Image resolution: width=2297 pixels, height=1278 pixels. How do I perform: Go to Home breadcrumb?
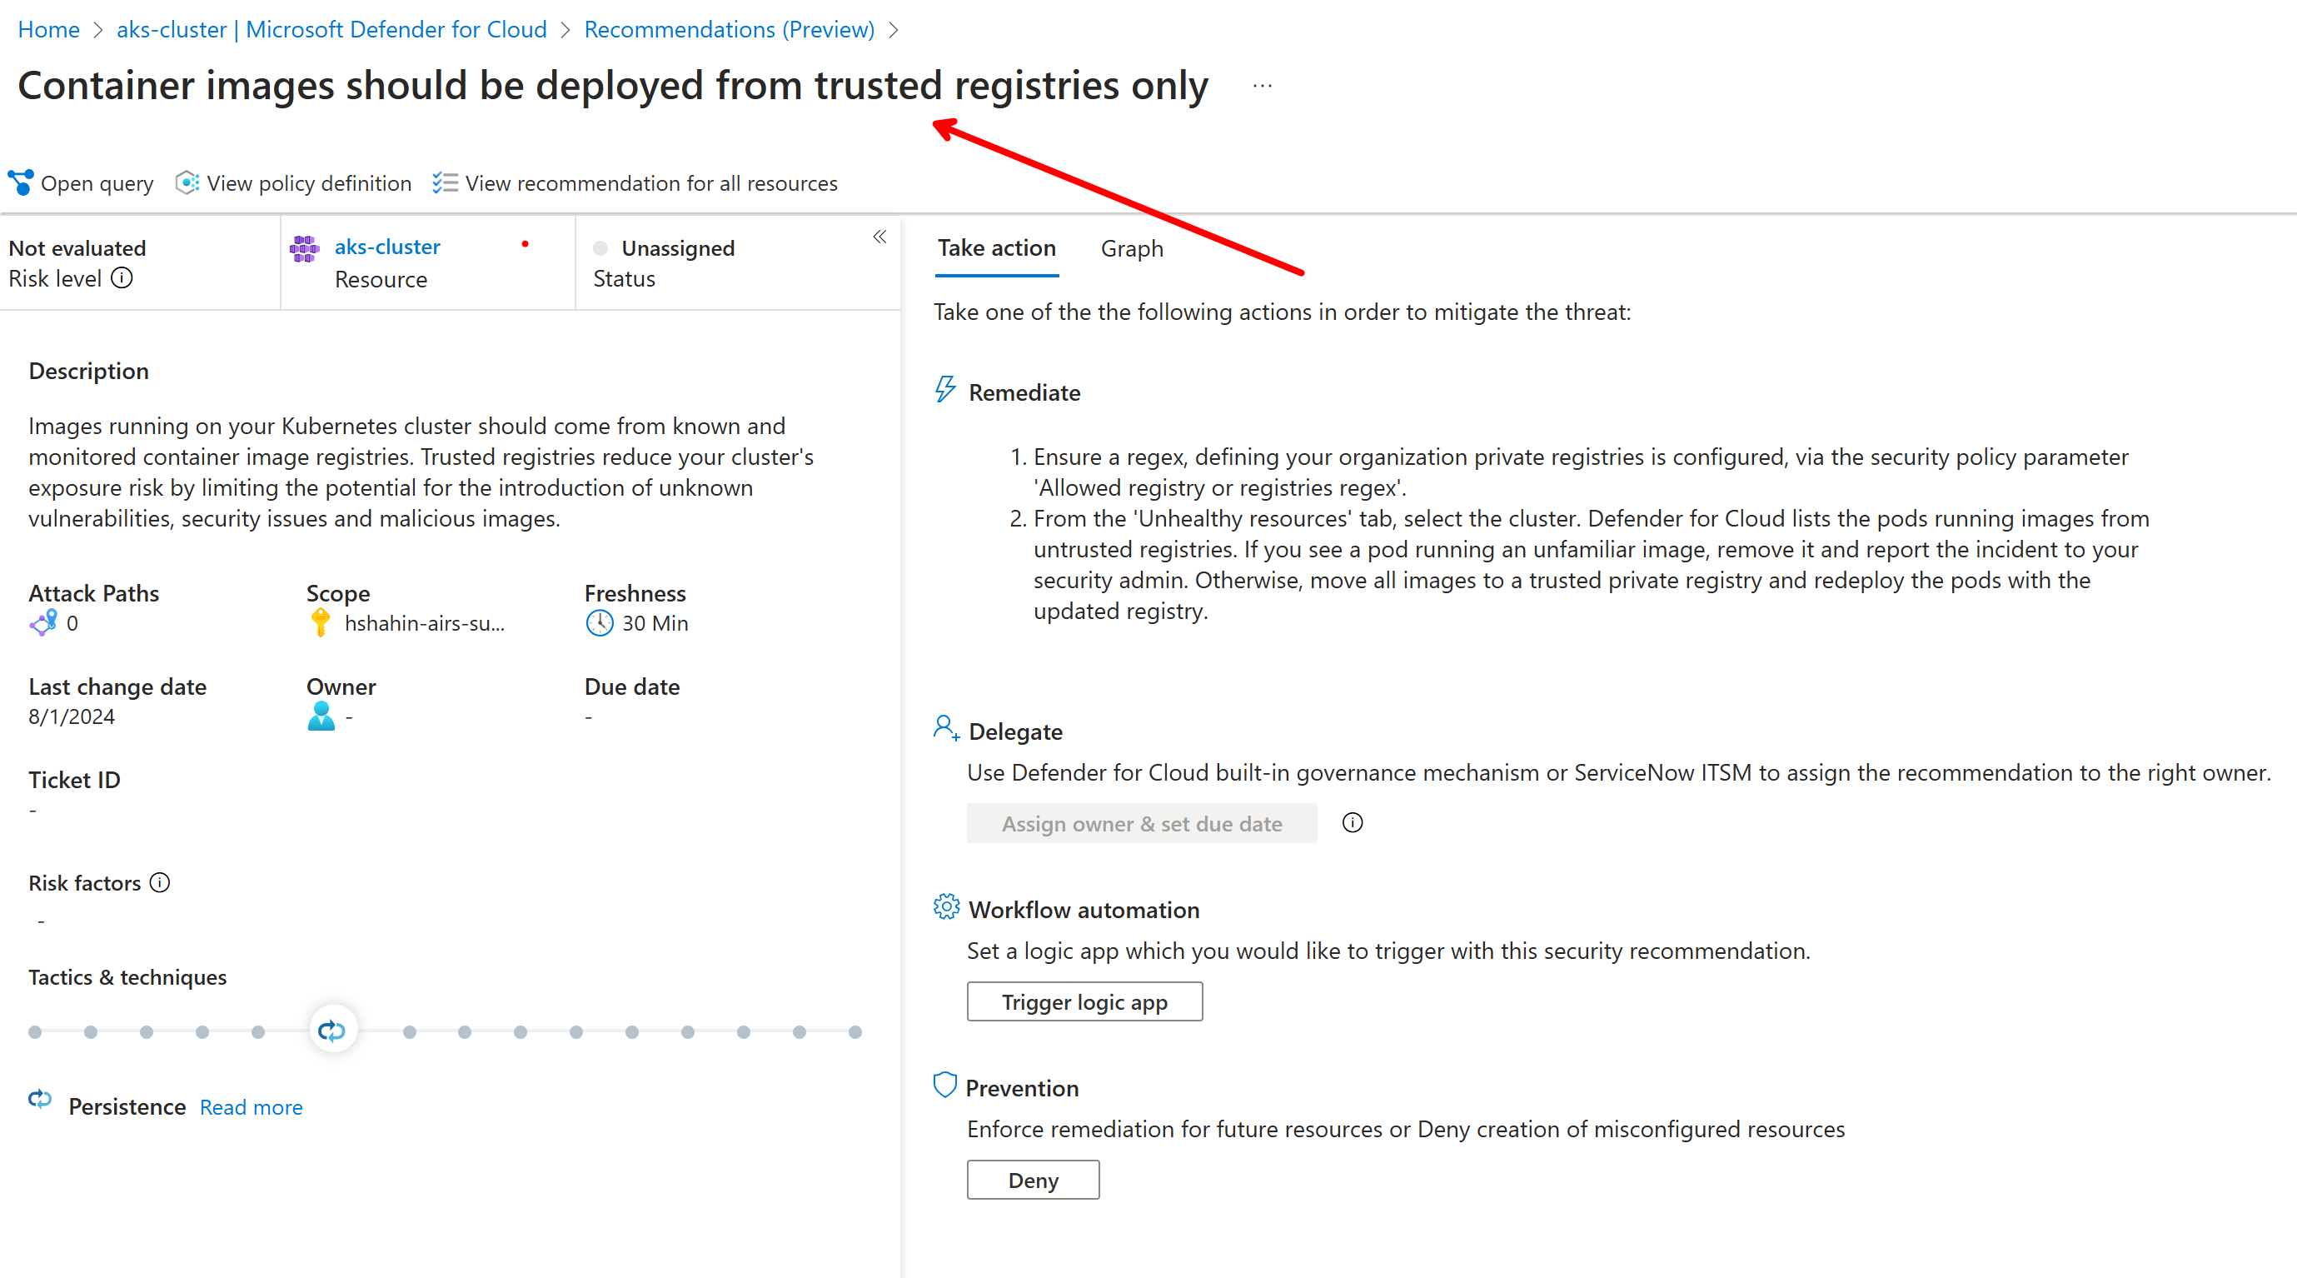48,29
